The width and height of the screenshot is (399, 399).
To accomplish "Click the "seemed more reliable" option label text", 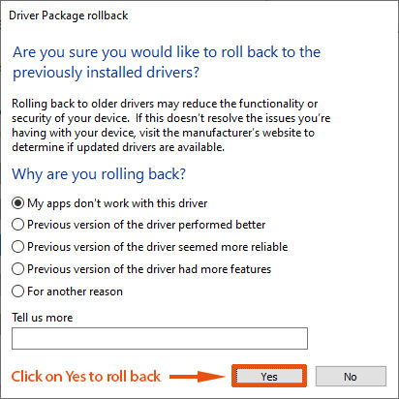I will pyautogui.click(x=158, y=247).
